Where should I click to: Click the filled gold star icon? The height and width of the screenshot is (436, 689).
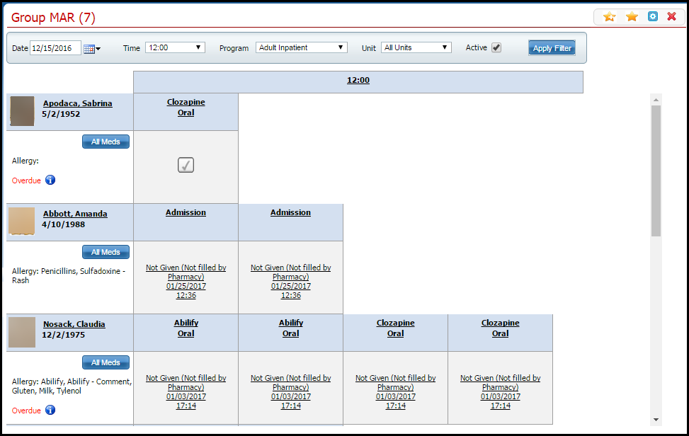pyautogui.click(x=631, y=16)
